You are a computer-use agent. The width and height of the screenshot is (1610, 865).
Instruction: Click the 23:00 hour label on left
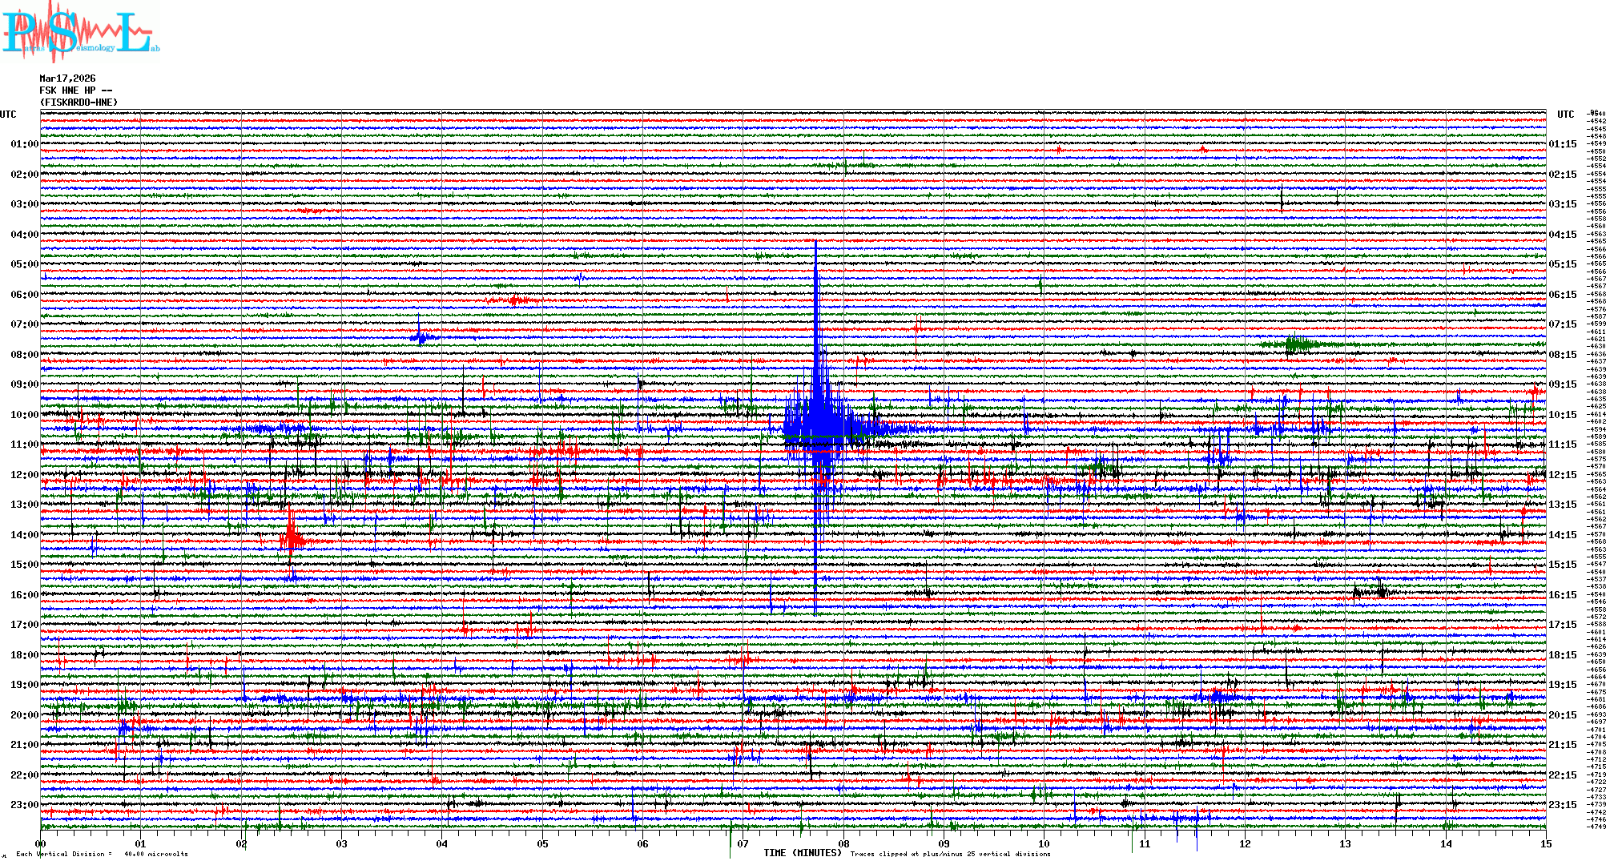pyautogui.click(x=24, y=805)
